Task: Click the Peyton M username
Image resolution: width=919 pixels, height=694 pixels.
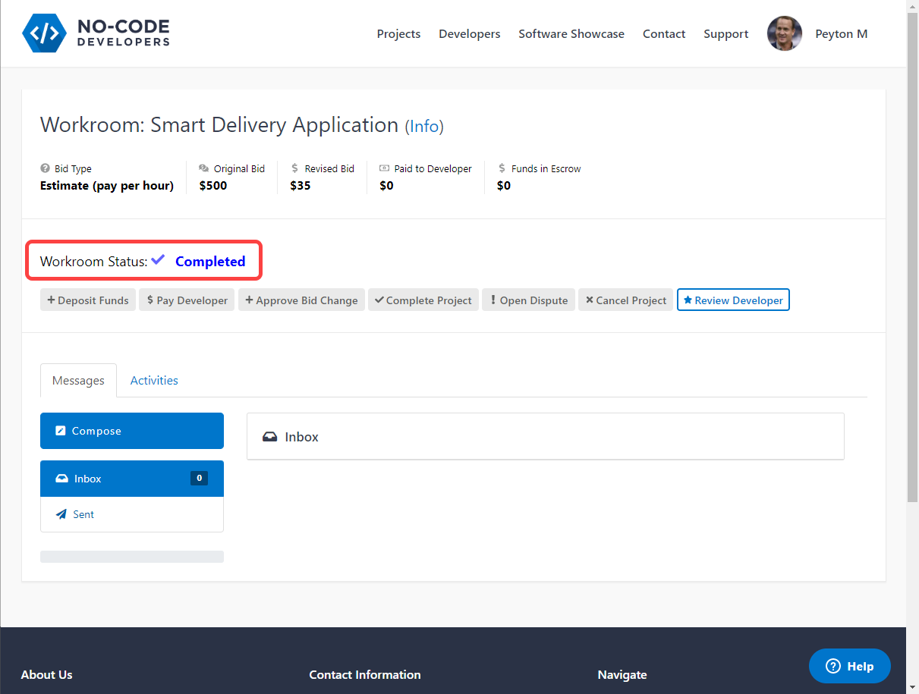Action: click(841, 34)
